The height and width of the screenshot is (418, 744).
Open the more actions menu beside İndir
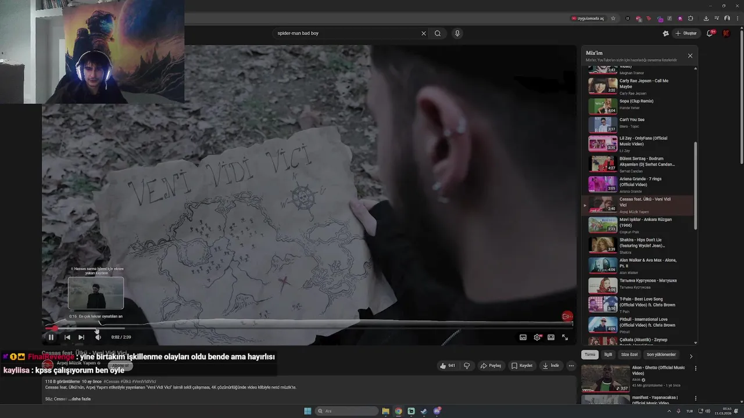[571, 366]
